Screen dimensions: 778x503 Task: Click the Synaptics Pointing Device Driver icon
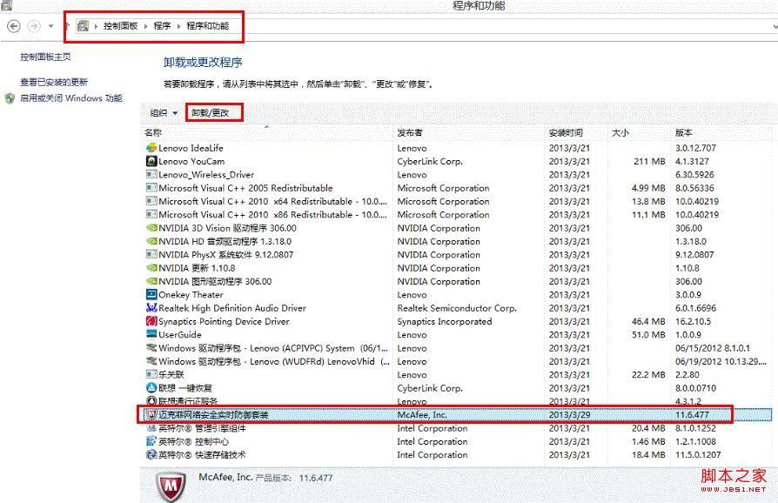coord(151,321)
